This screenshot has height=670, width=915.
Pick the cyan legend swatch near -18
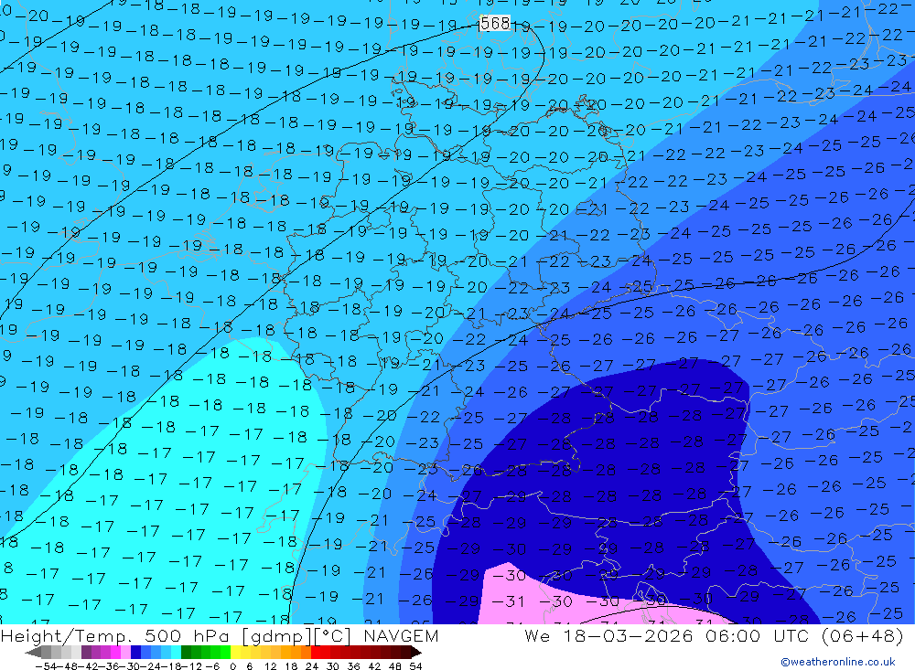pyautogui.click(x=176, y=652)
